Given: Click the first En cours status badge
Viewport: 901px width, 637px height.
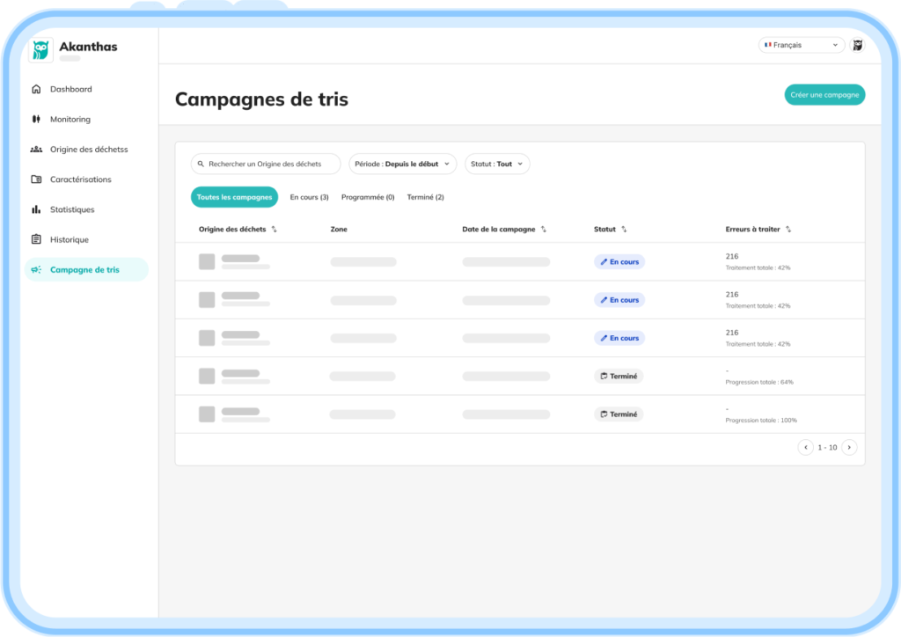Looking at the screenshot, I should [x=619, y=262].
